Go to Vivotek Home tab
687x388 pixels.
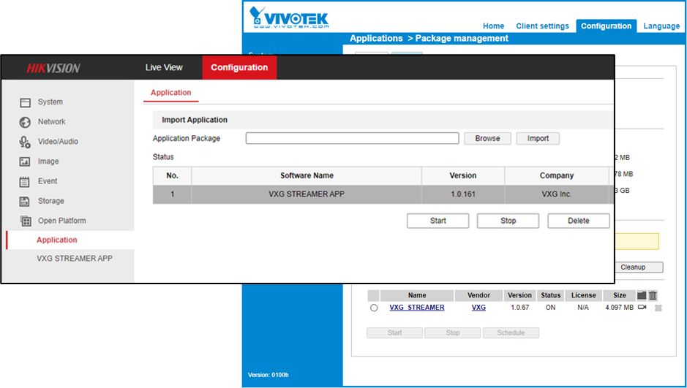point(494,26)
